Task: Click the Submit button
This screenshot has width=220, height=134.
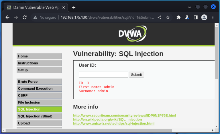Action: 136,75
